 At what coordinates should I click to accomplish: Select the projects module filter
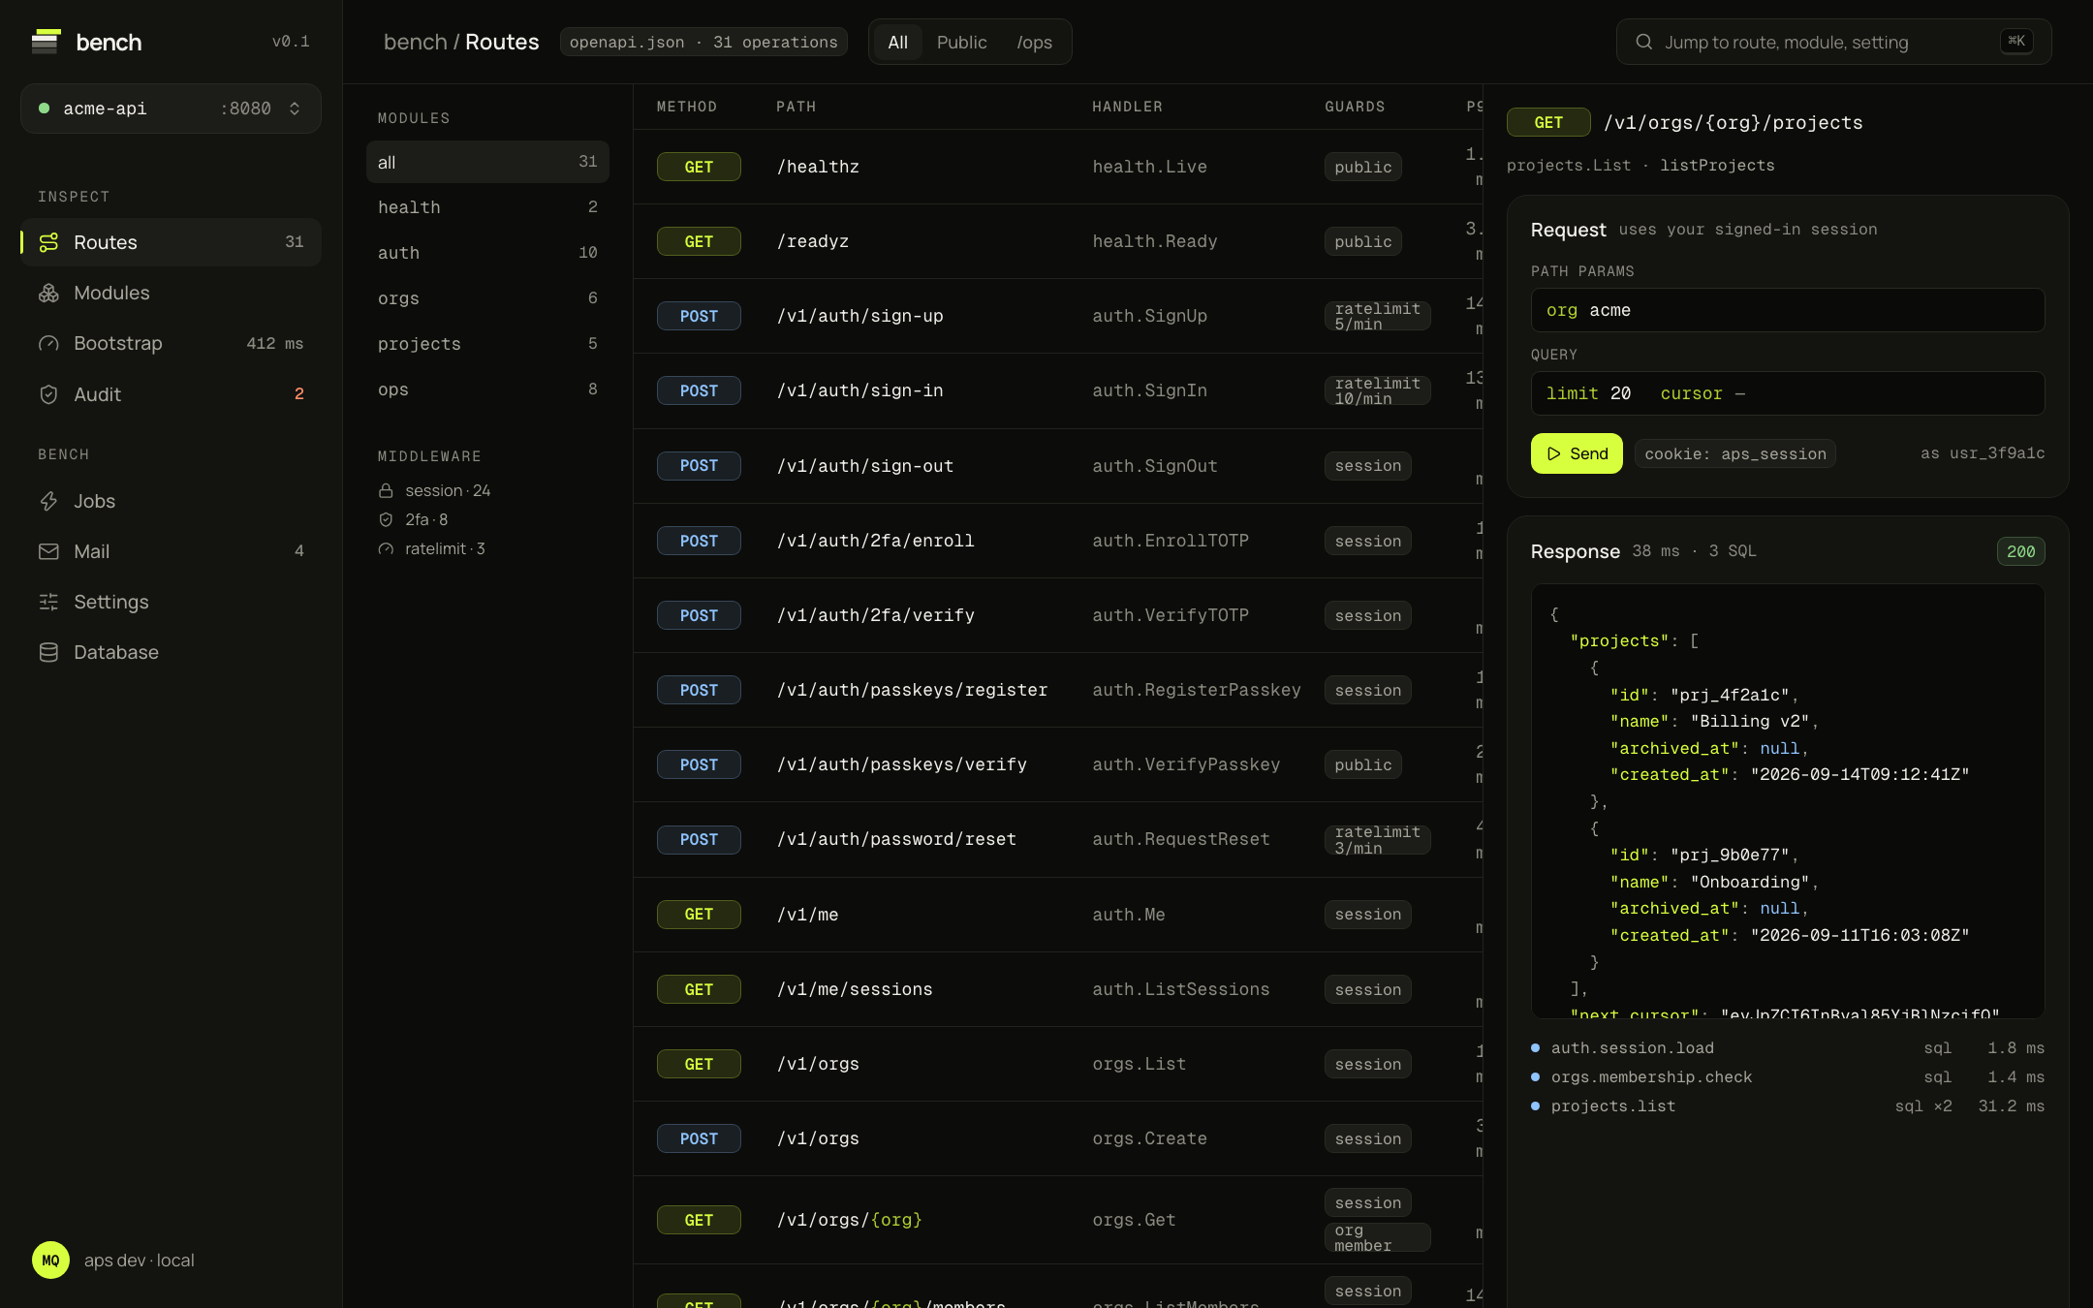click(487, 344)
